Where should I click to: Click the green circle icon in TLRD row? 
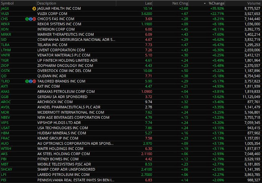pos(27,81)
